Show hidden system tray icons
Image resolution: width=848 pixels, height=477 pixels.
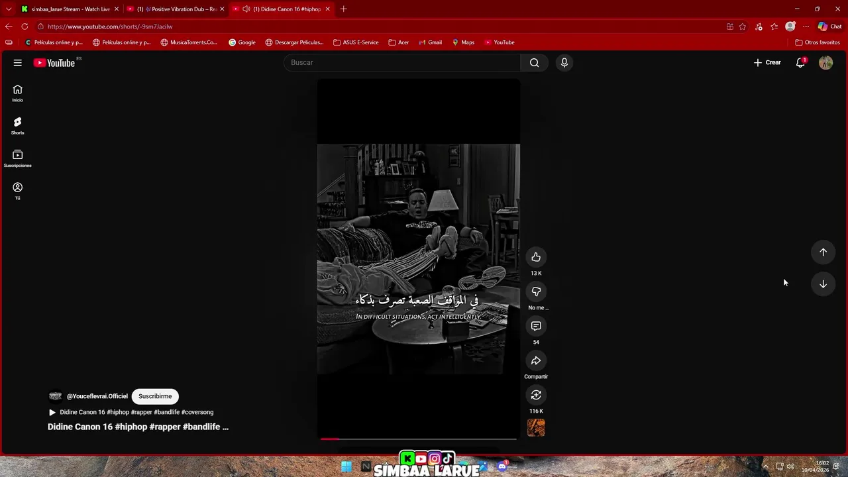tap(766, 466)
